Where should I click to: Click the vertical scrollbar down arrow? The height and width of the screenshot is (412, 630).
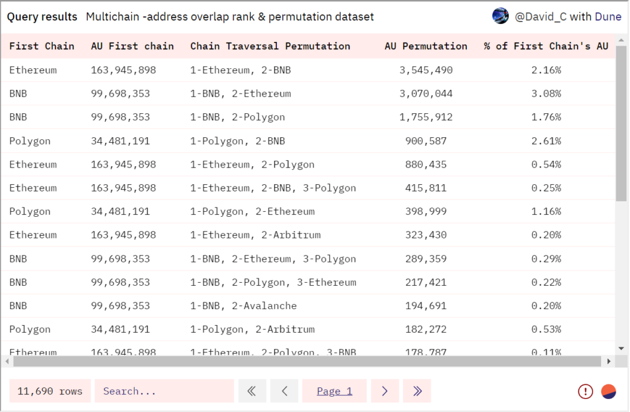621,349
